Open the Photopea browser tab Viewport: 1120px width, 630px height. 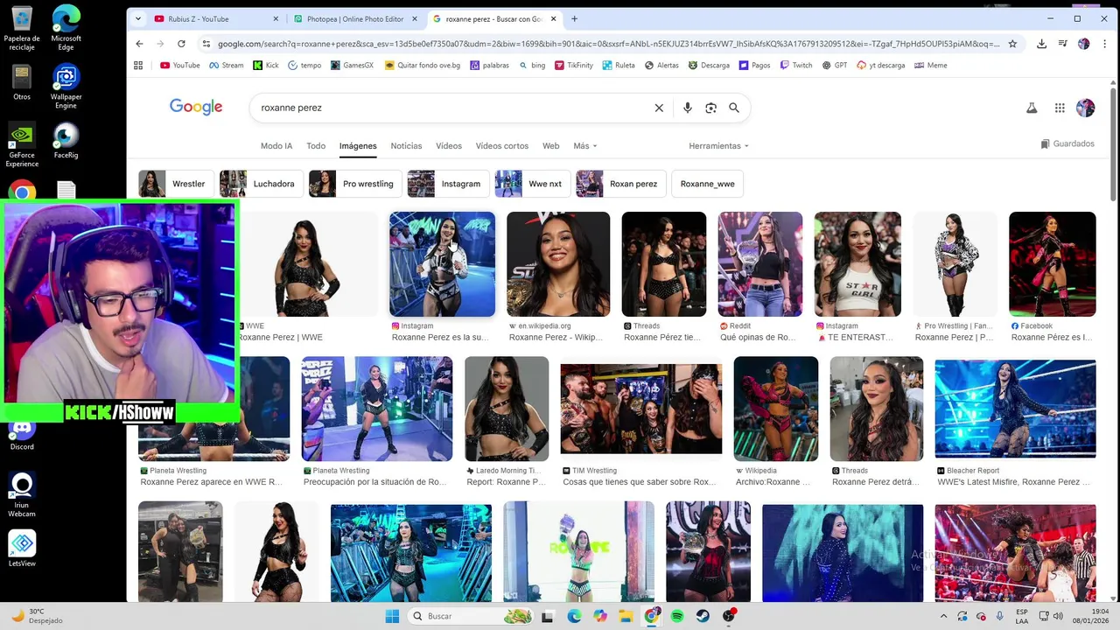tap(353, 18)
